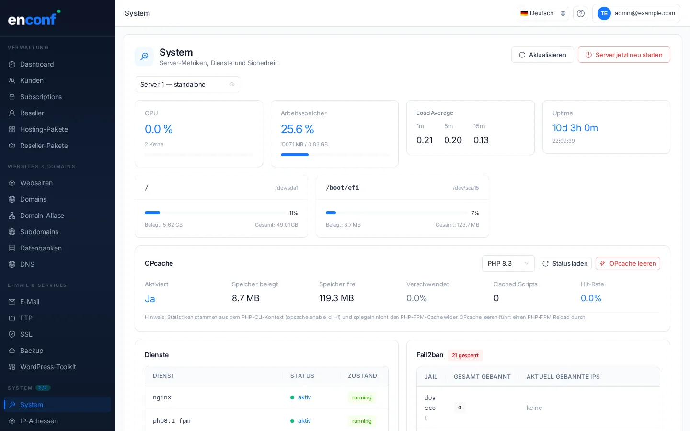Open the Server 1 standalone dropdown
Screen dimensions: 690x431
coord(187,84)
